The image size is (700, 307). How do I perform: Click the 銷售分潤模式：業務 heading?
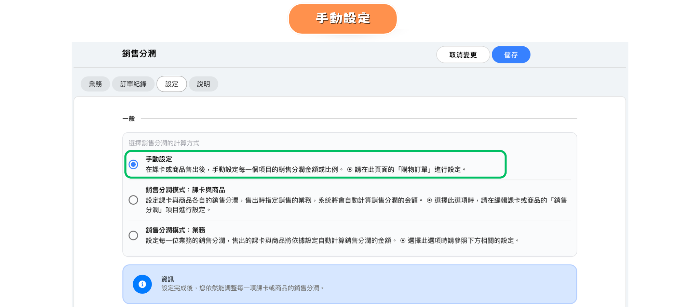pyautogui.click(x=175, y=230)
